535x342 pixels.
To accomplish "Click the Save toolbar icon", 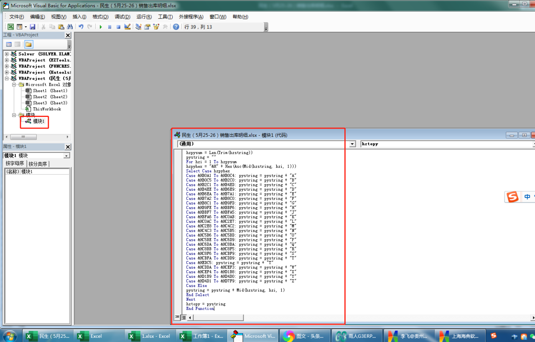I will [x=32, y=27].
